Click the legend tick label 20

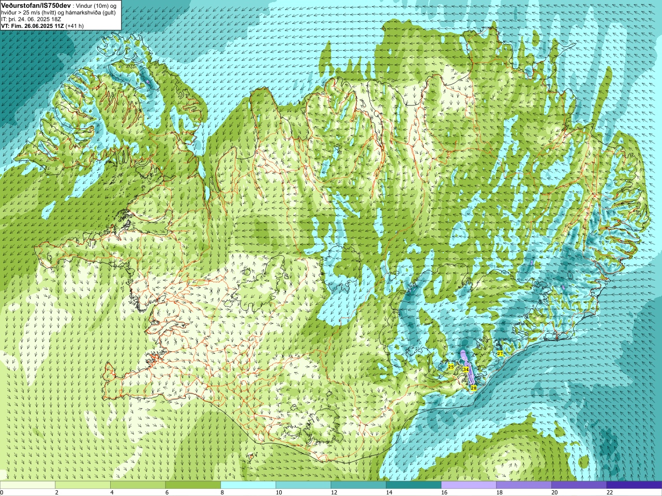click(554, 492)
